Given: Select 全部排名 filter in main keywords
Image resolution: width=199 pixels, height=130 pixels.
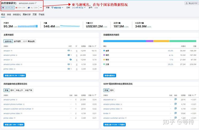Looking at the screenshot, I should tap(8, 41).
